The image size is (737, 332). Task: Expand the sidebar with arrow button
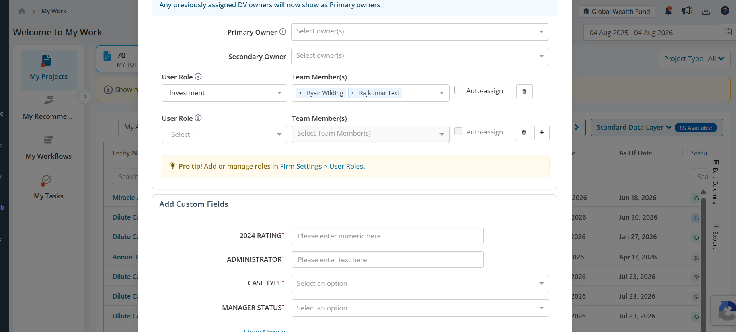[x=85, y=97]
